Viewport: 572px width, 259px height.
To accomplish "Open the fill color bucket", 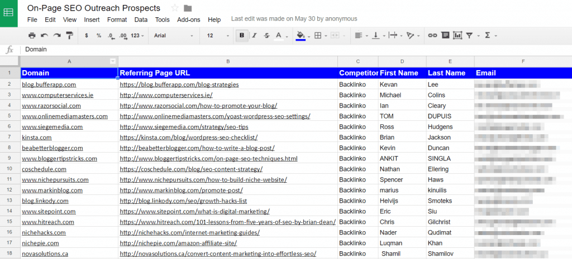I will coord(301,36).
